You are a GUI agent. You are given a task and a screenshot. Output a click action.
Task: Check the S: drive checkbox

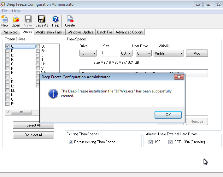pos(38,55)
